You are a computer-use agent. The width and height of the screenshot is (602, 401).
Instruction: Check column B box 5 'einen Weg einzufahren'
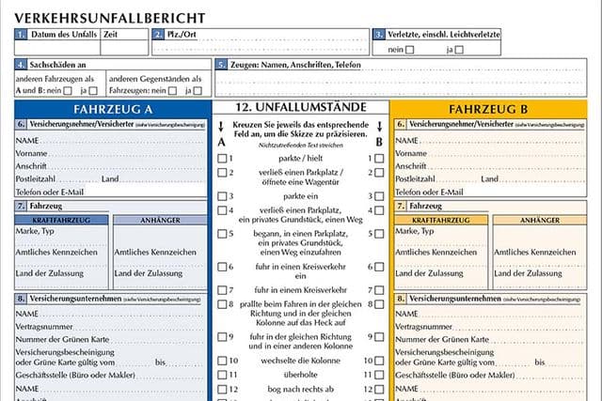pyautogui.click(x=379, y=234)
